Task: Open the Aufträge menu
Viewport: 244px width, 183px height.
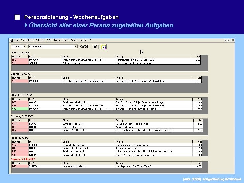Action: (40, 40)
